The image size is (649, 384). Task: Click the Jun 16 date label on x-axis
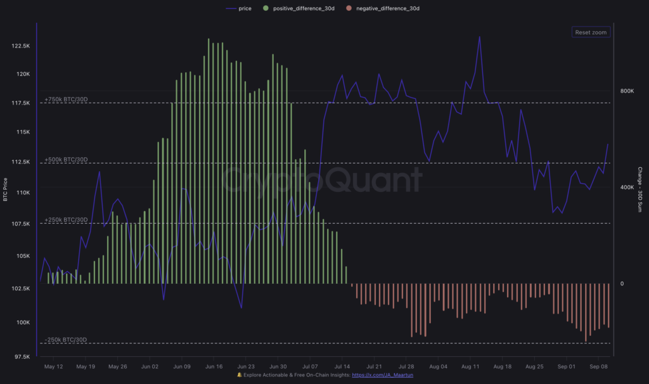point(213,366)
